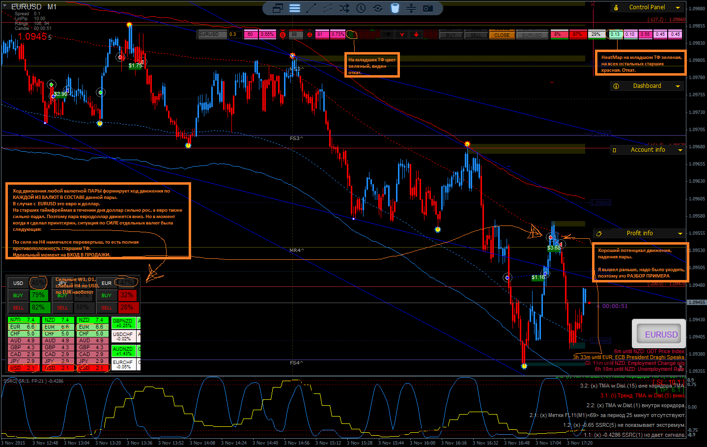Click the eye refresh icon in toolbar

[378, 8]
